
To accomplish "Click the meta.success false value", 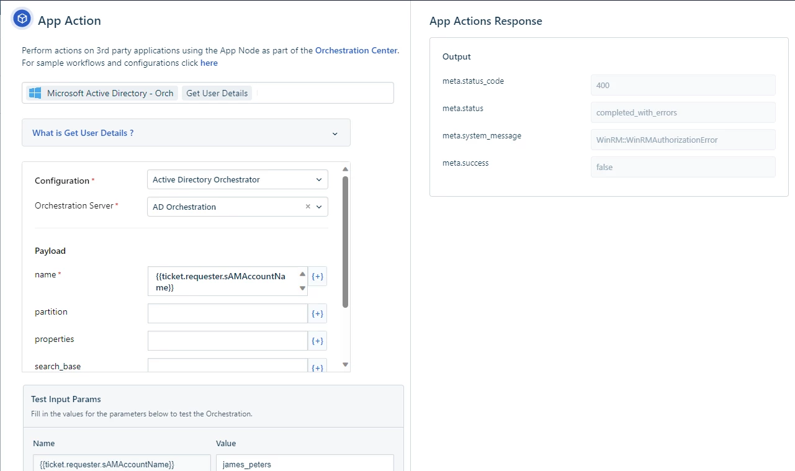I will (x=683, y=167).
